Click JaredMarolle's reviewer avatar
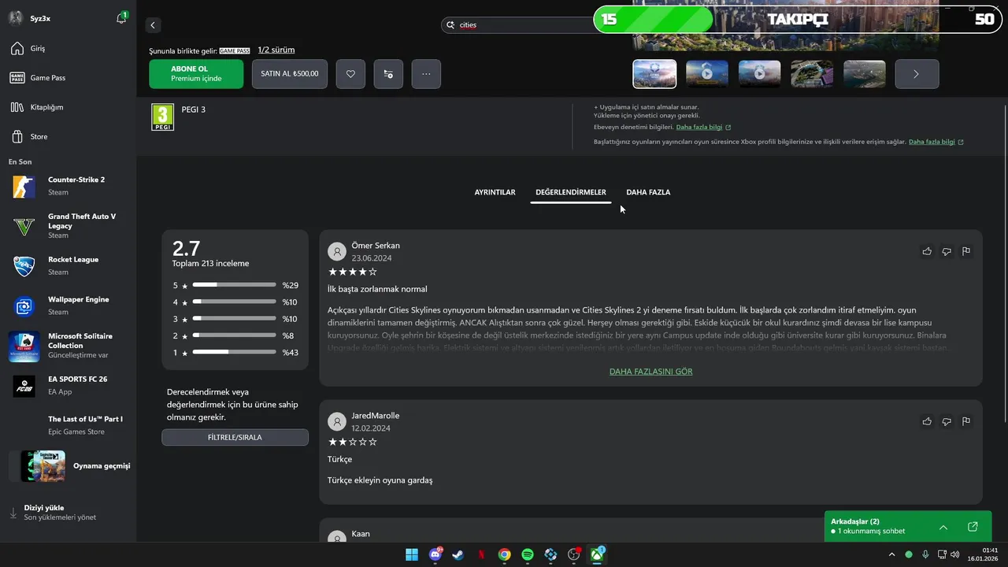 pos(337,421)
